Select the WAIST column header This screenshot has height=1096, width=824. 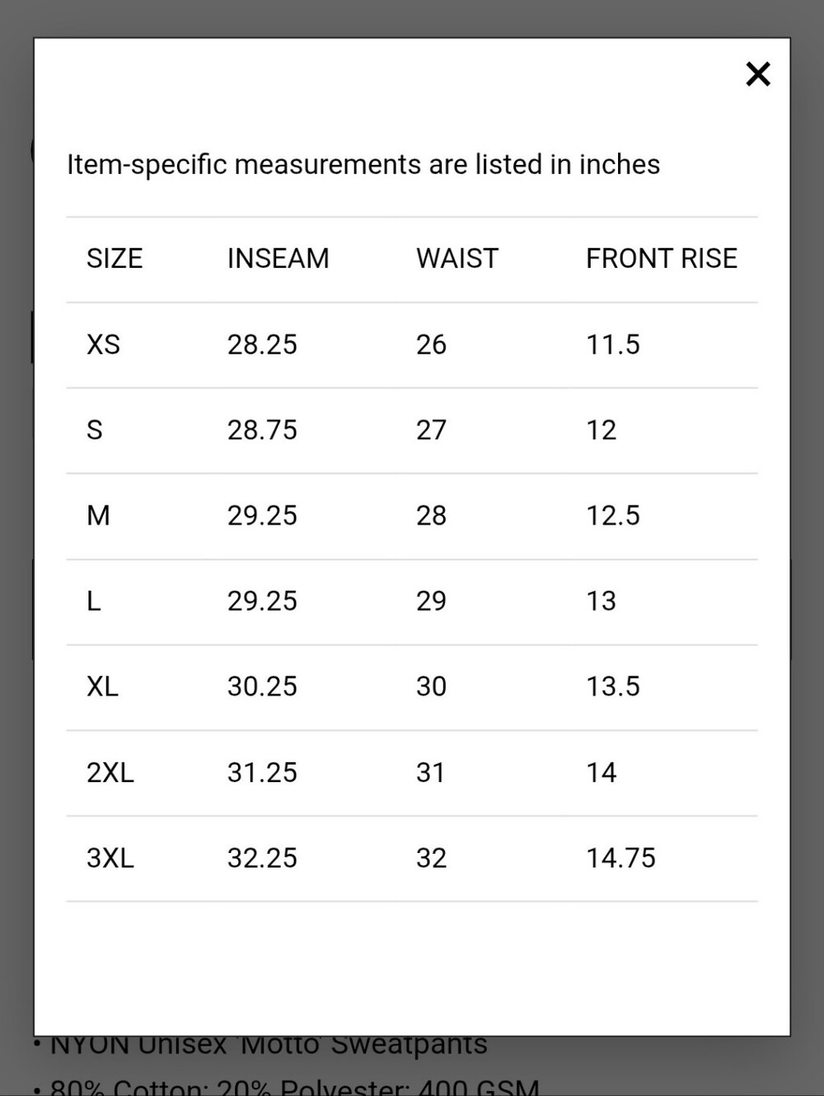(x=457, y=259)
